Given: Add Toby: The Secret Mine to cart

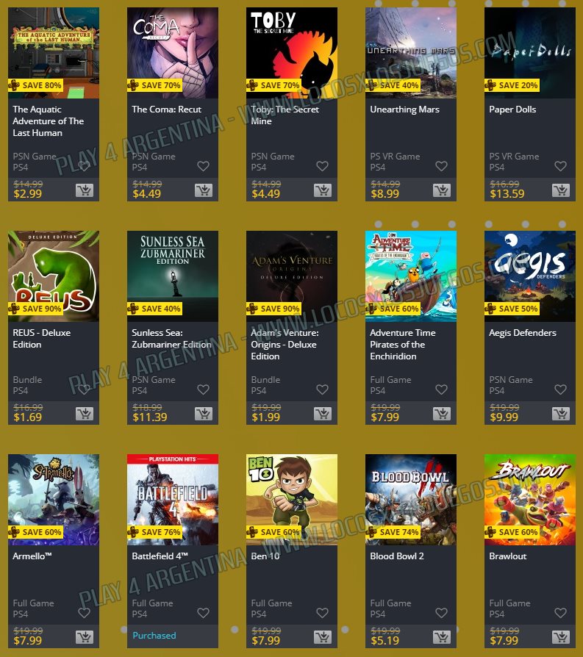Looking at the screenshot, I should [x=322, y=190].
